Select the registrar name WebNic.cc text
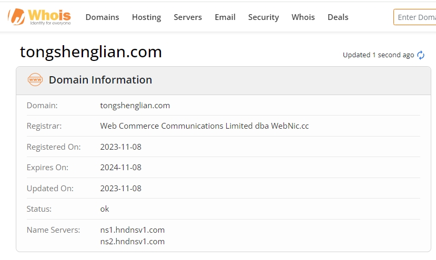The width and height of the screenshot is (436, 260). (204, 126)
